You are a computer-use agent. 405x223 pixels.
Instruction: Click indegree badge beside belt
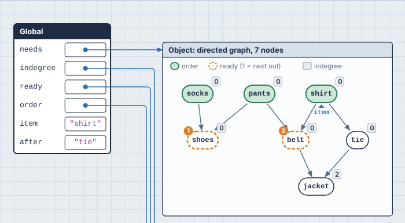coord(312,128)
